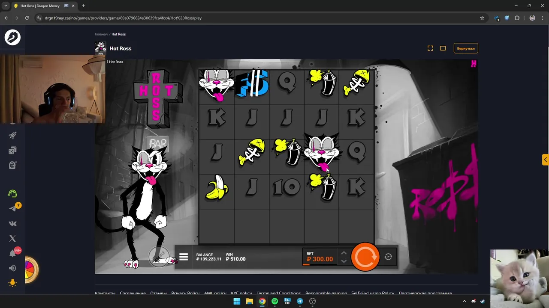This screenshot has height=308, width=549.
Task: Open support via green headset icon
Action: click(x=12, y=193)
